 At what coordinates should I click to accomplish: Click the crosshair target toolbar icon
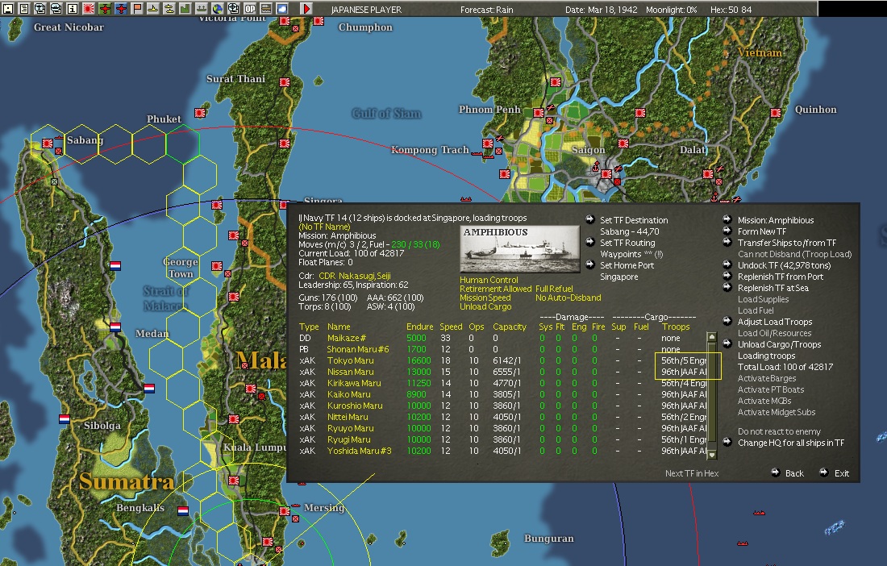click(234, 9)
